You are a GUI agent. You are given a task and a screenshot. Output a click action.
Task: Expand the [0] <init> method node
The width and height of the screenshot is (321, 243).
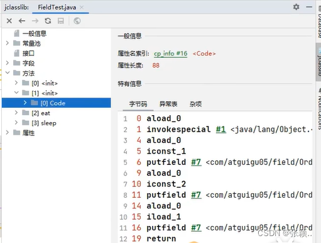point(16,83)
